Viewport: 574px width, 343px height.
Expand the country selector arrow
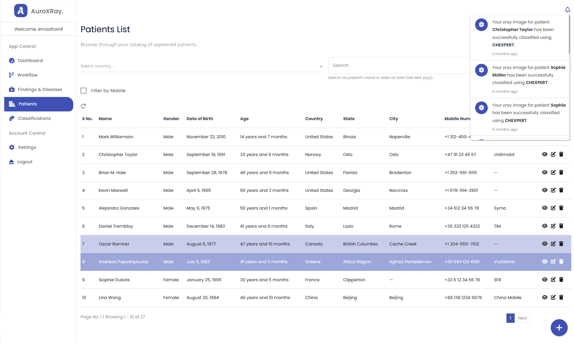click(320, 66)
